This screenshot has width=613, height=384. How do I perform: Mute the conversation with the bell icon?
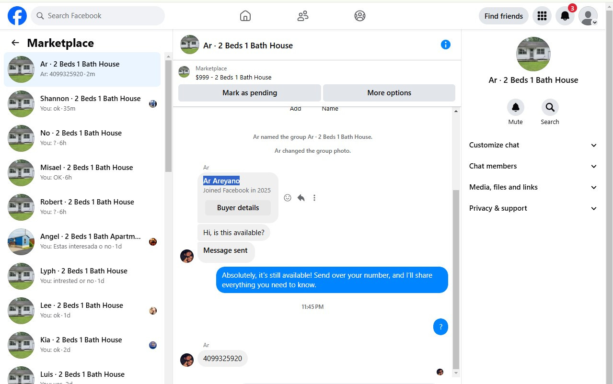point(516,107)
